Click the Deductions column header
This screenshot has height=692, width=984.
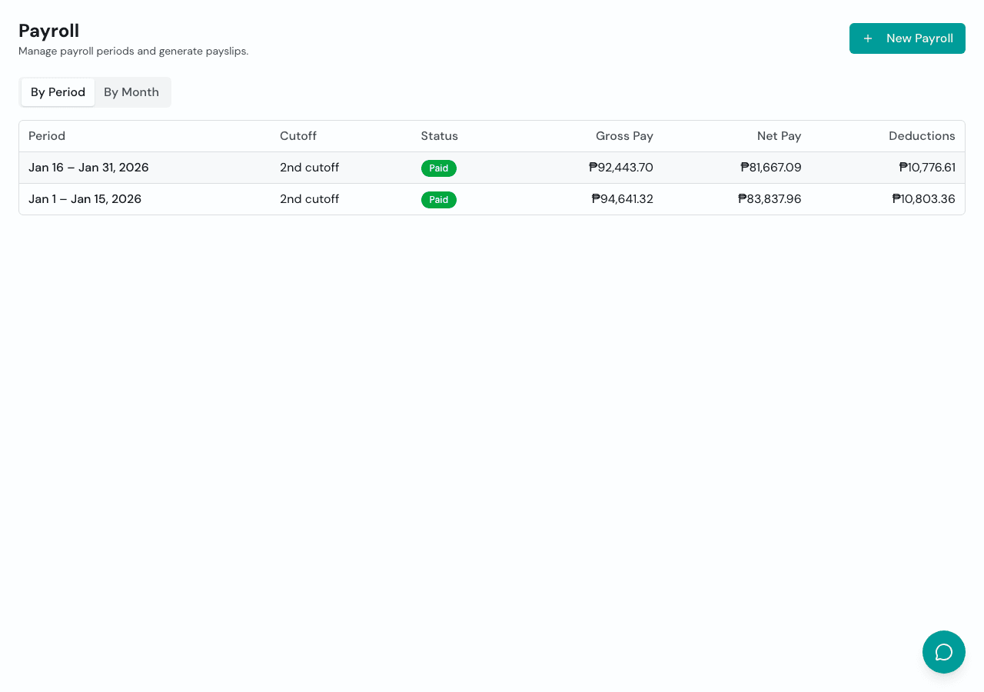pyautogui.click(x=922, y=136)
